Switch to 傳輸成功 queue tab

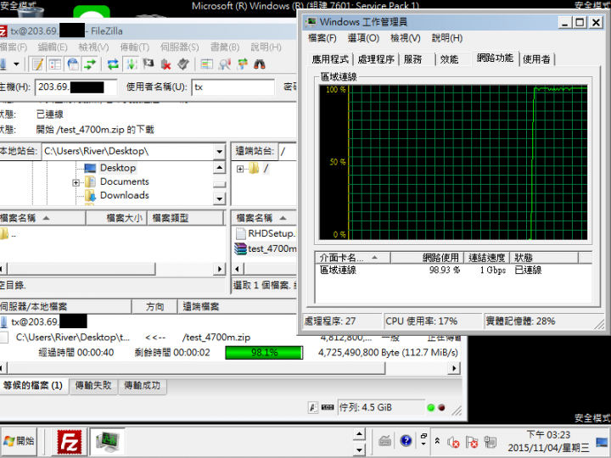coord(143,386)
